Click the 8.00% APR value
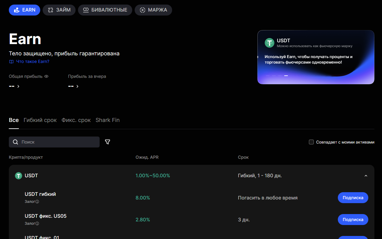This screenshot has width=382, height=239. pyautogui.click(x=143, y=198)
